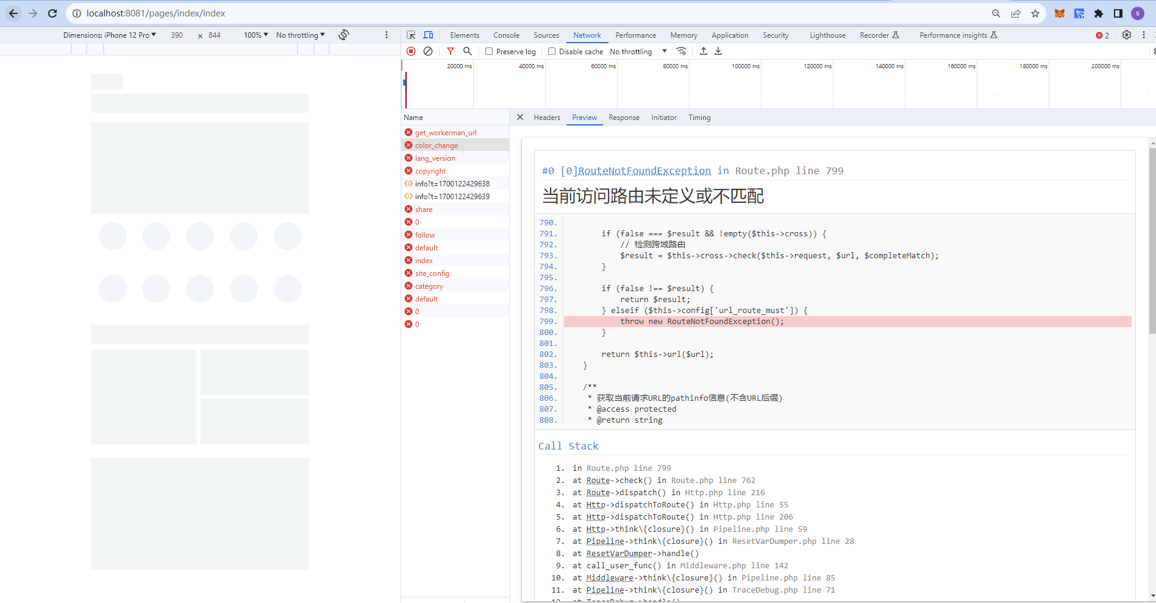Viewport: 1156px width, 603px height.
Task: Open DevTools settings gear
Action: [x=1127, y=35]
